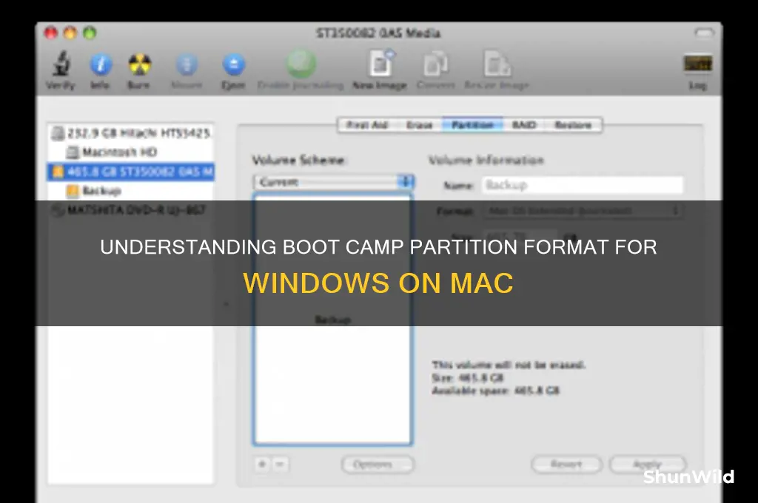Click the Revert button
Screen dimensions: 758x503
tap(566, 465)
